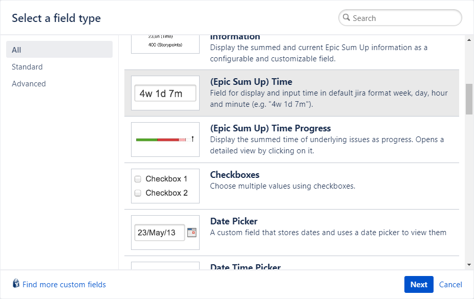Click the Time Progress bar preview image

[165, 139]
